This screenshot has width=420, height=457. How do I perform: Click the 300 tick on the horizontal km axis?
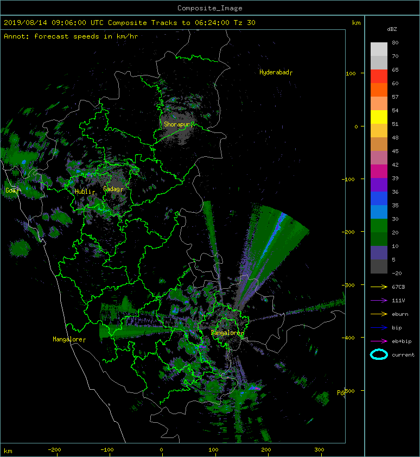tap(319, 450)
